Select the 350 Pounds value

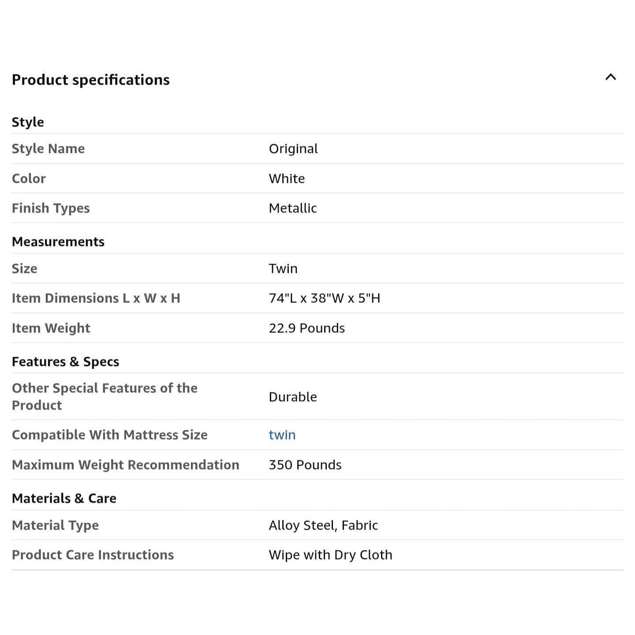[305, 465]
